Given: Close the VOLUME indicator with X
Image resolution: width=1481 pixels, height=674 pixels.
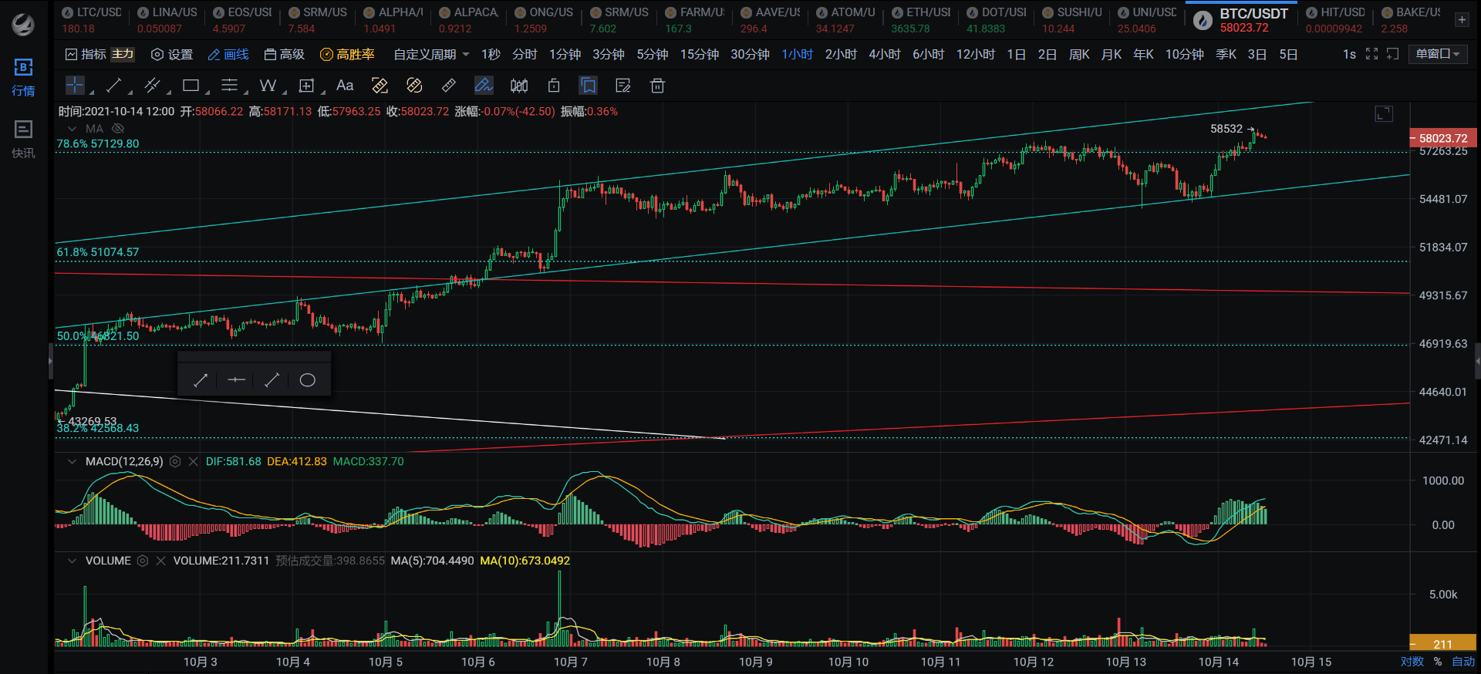Looking at the screenshot, I should coord(160,561).
